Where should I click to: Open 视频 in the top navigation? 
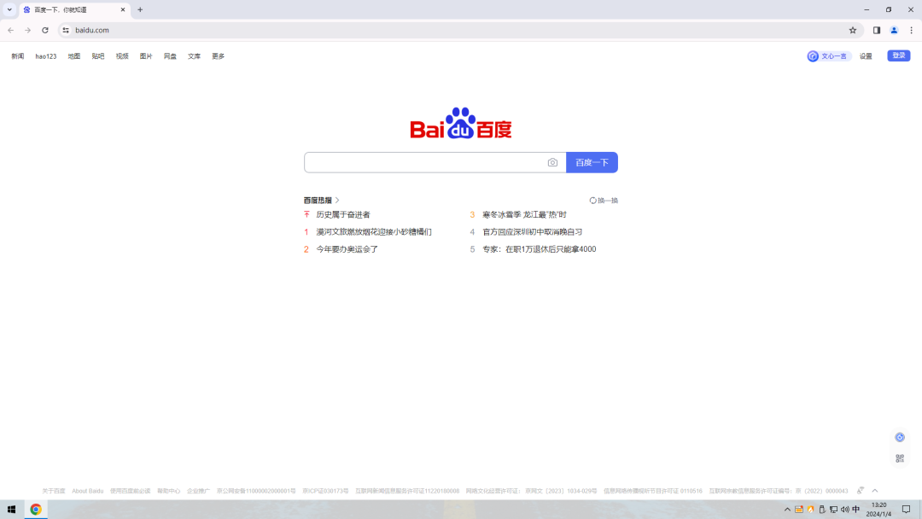point(122,56)
